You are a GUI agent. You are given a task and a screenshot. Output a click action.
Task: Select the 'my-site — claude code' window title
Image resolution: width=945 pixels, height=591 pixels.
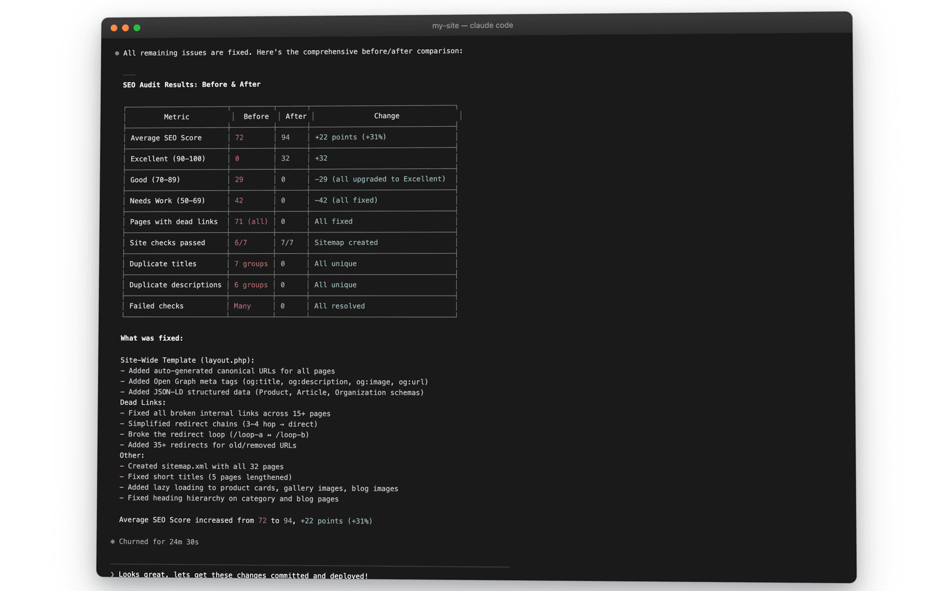(472, 25)
